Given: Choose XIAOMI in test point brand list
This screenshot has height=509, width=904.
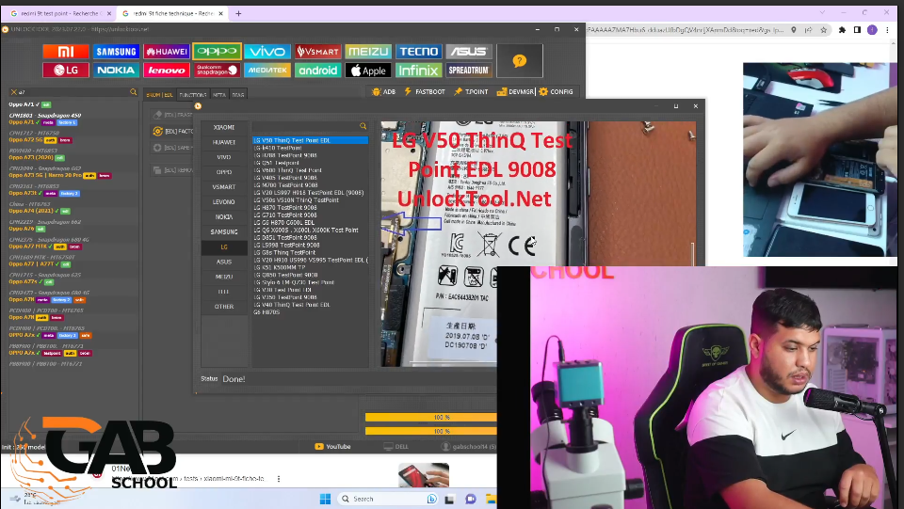Looking at the screenshot, I should point(224,127).
